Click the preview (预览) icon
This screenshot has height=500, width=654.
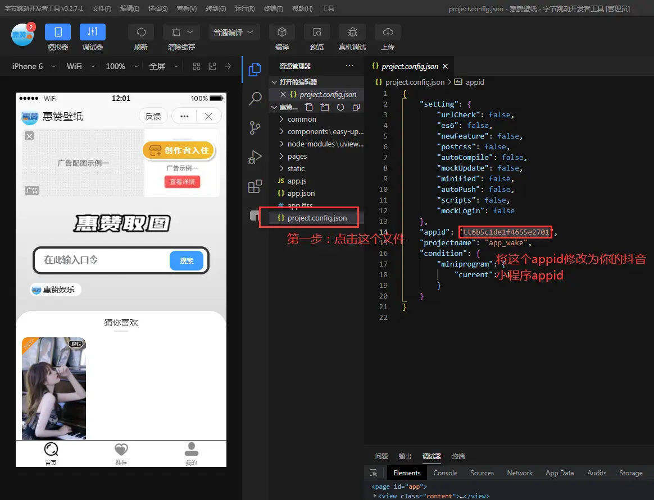click(317, 32)
